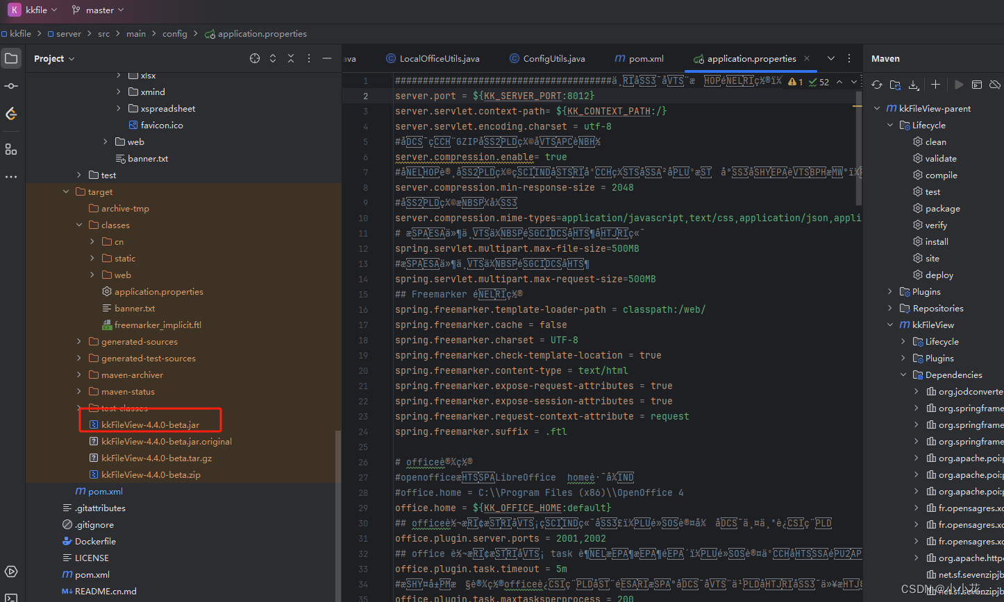Image resolution: width=1004 pixels, height=602 pixels.
Task: Open the Terminal tool window icon
Action: [11, 598]
